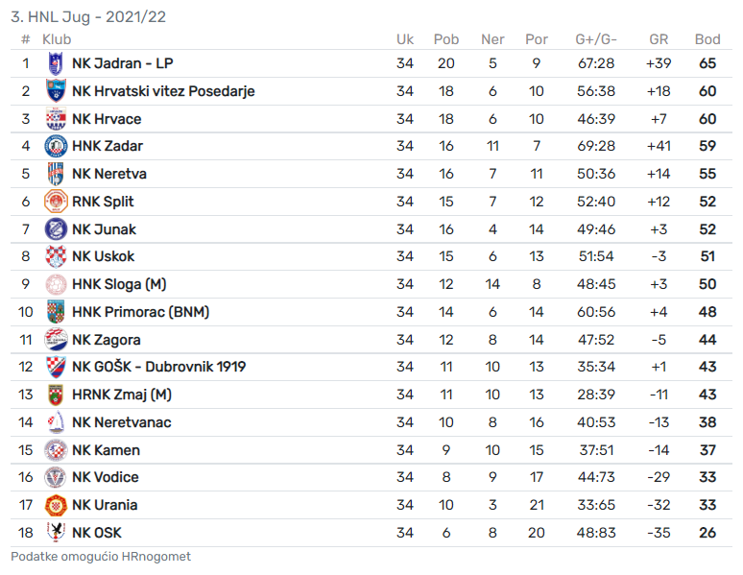743x575 pixels.
Task: Click the HNK Zadar club crest
Action: (56, 146)
